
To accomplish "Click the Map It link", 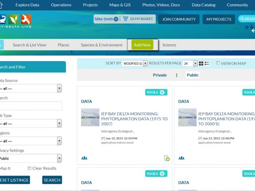I will (x=5, y=168).
